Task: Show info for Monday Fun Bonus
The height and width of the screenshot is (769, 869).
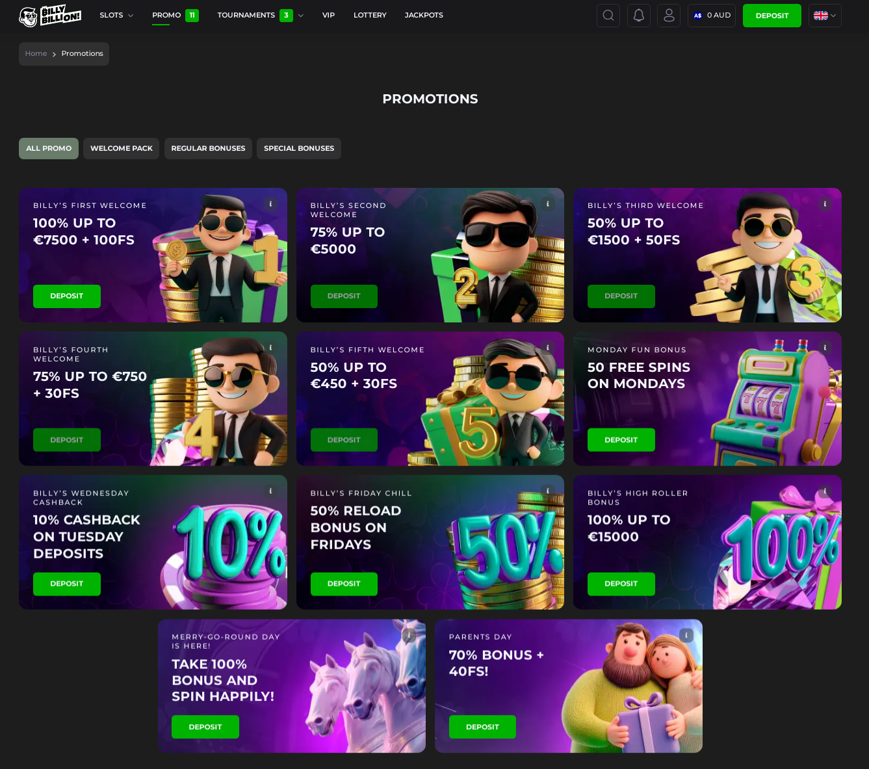Action: pos(825,348)
